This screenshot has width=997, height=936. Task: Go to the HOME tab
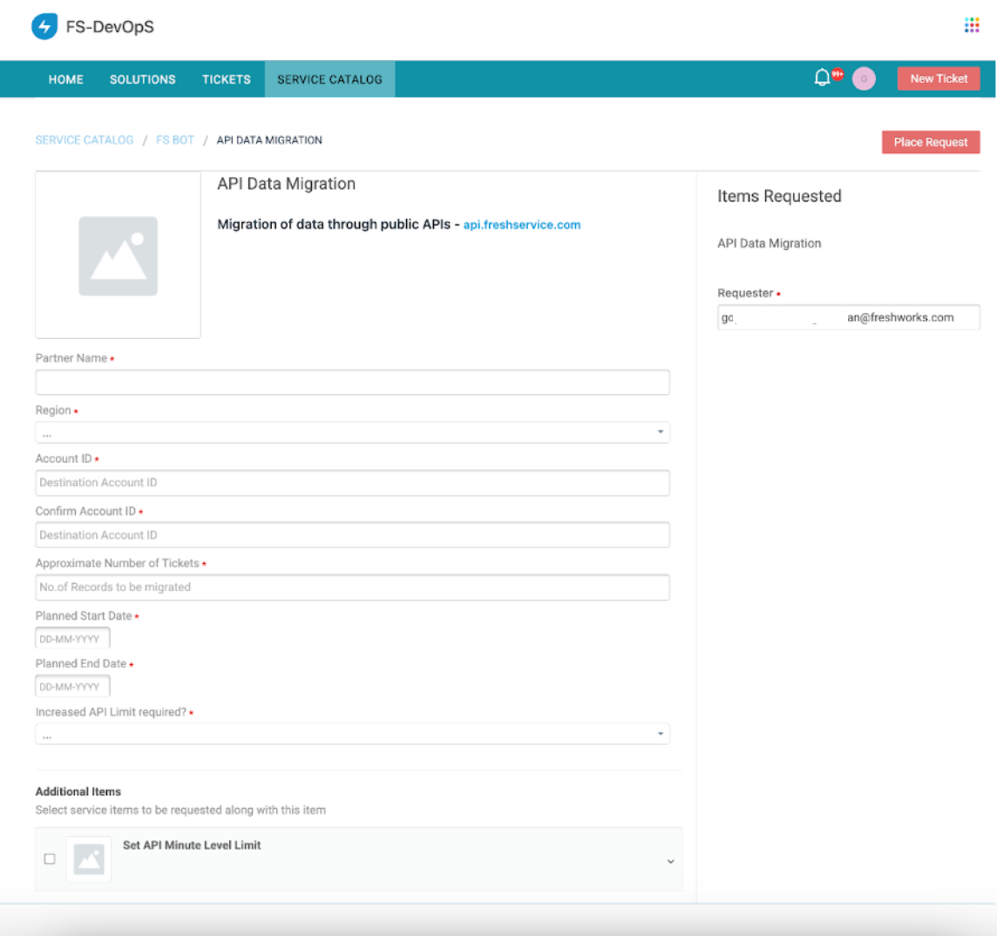pos(66,79)
